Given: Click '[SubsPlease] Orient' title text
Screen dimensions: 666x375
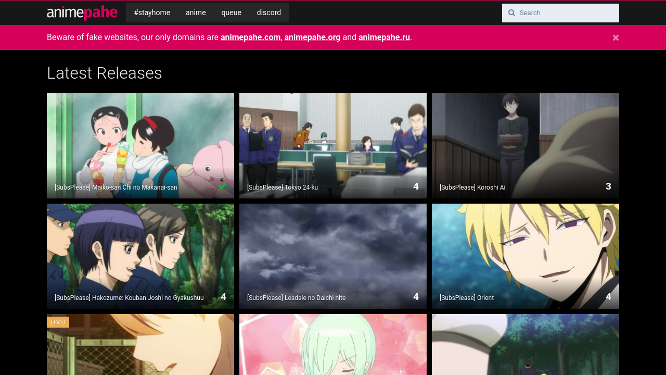Looking at the screenshot, I should coord(467,298).
